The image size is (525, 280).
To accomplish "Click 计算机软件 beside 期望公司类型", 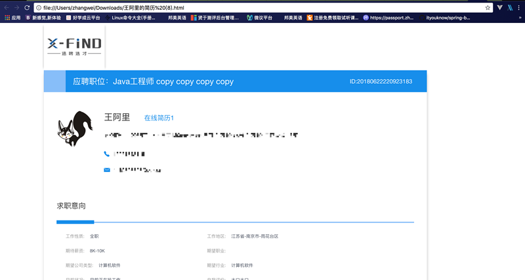I will tap(110, 266).
